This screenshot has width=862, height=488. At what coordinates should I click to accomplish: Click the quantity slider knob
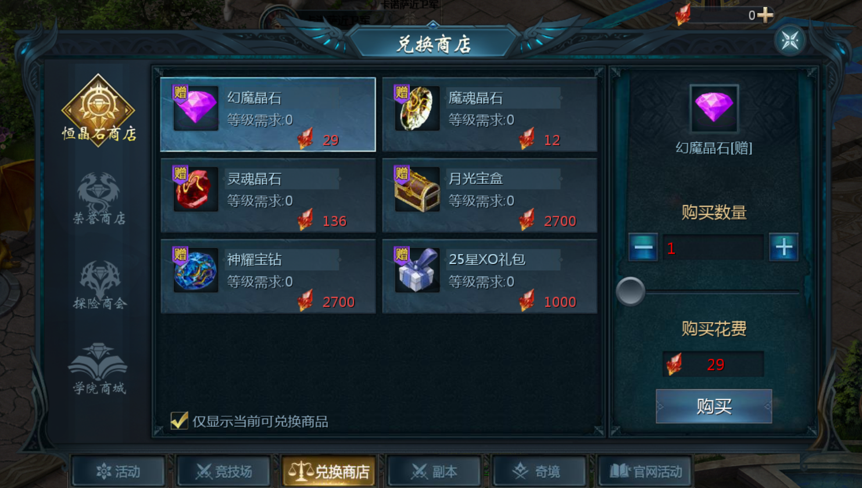[x=631, y=291]
